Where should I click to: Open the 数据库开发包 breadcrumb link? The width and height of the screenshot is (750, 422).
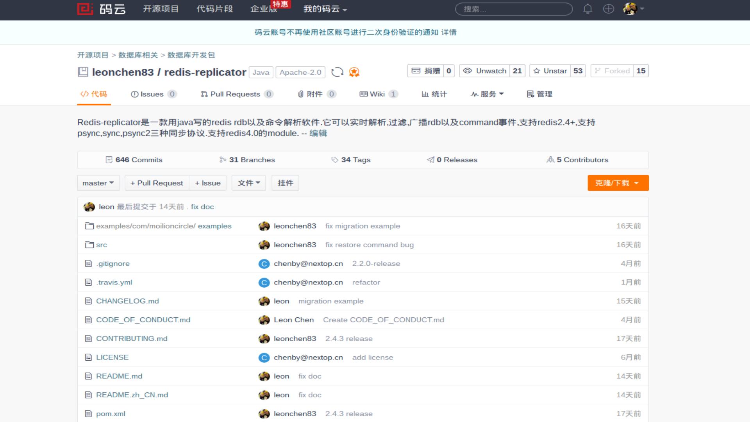(x=191, y=55)
